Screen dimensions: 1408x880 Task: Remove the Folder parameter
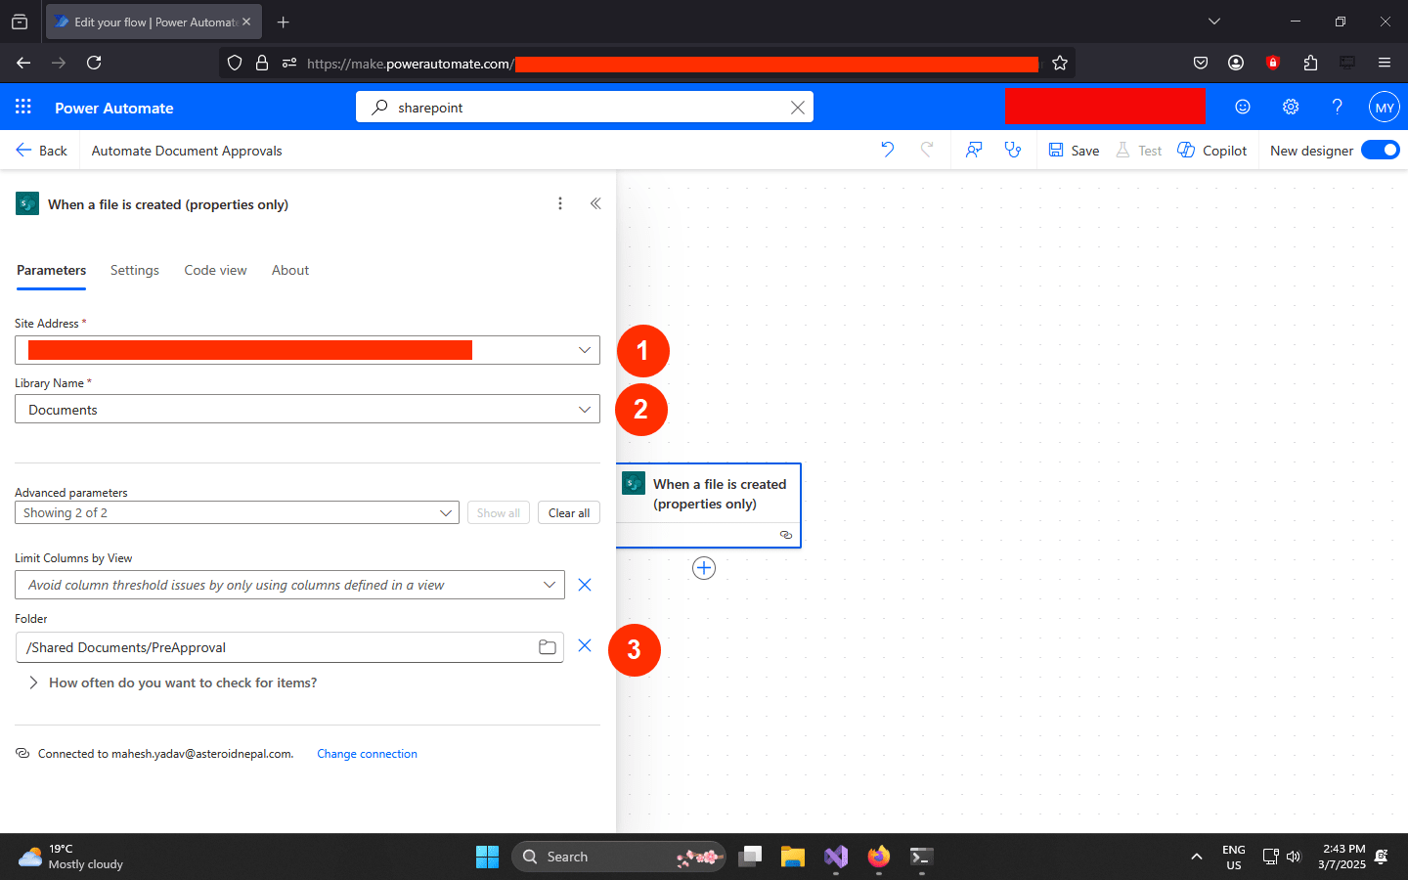pyautogui.click(x=585, y=645)
